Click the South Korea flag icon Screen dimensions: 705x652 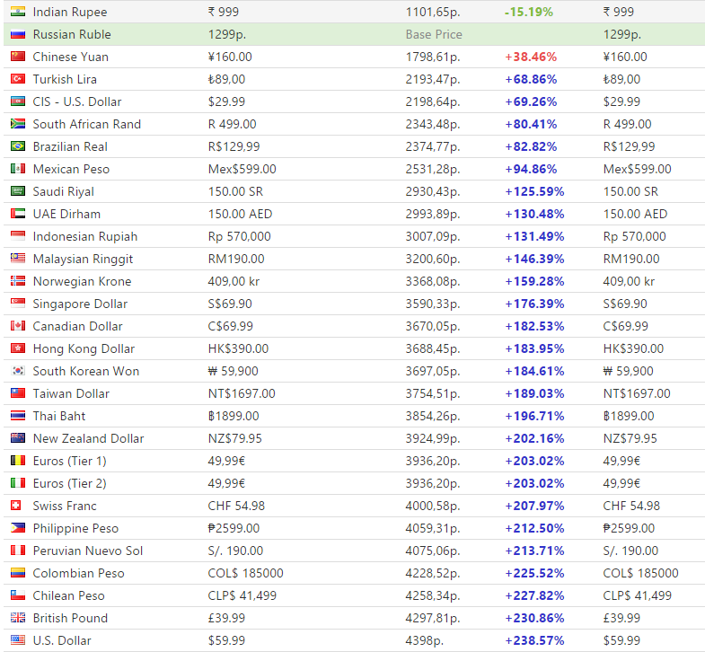(x=17, y=371)
